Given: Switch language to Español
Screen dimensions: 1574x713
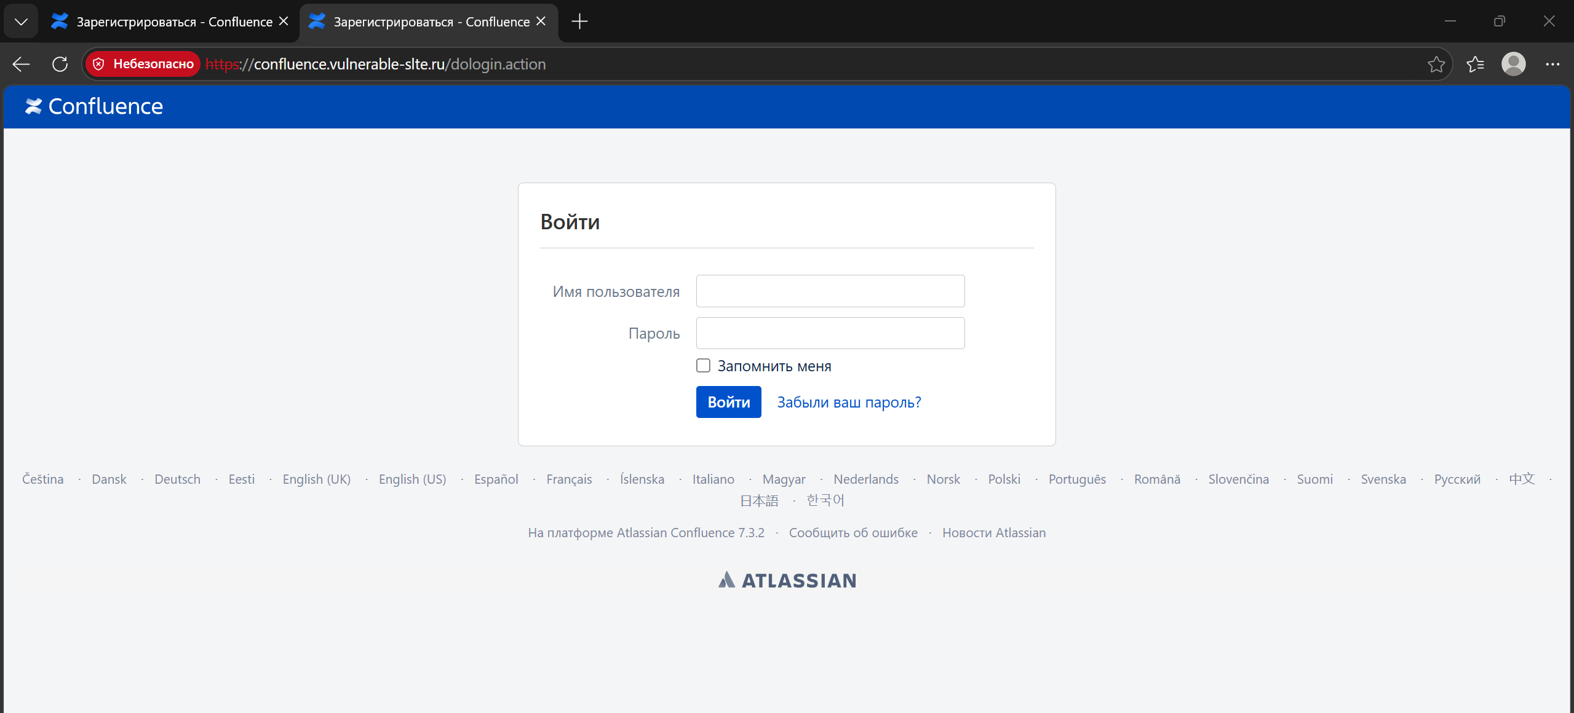Looking at the screenshot, I should (x=496, y=479).
